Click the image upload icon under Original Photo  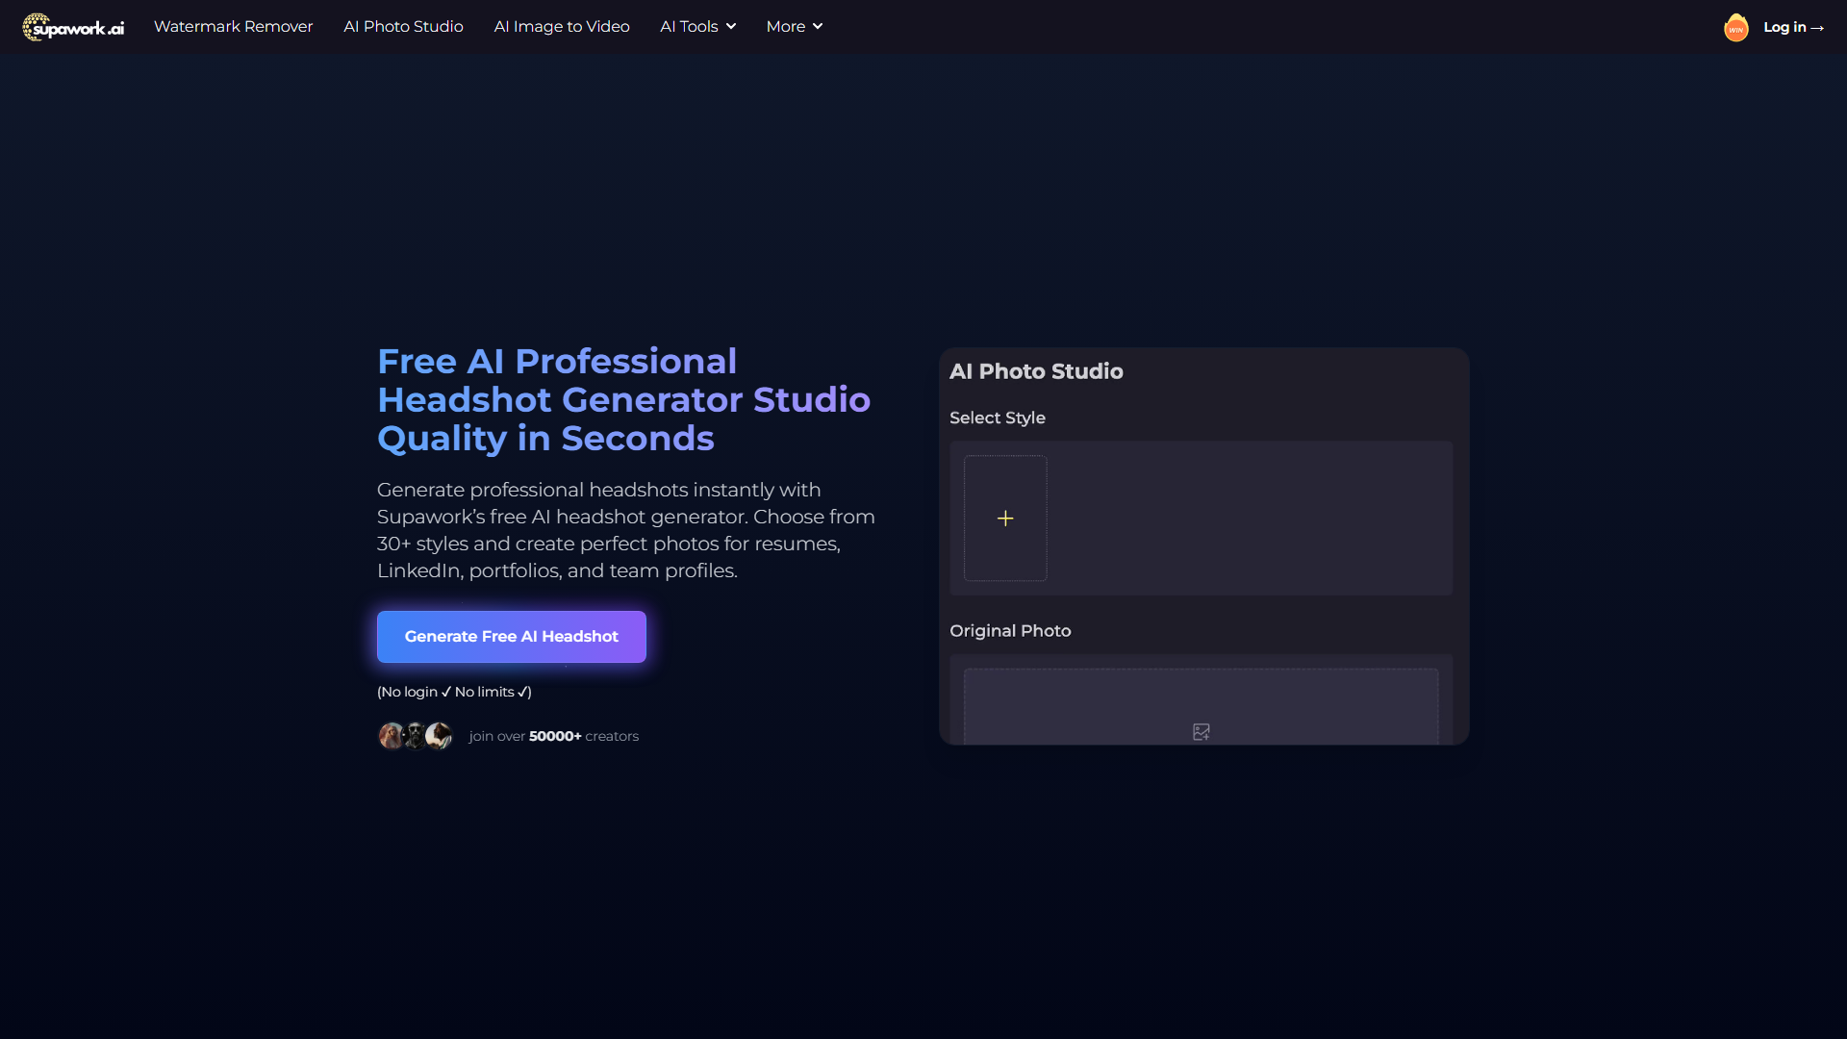pos(1201,732)
